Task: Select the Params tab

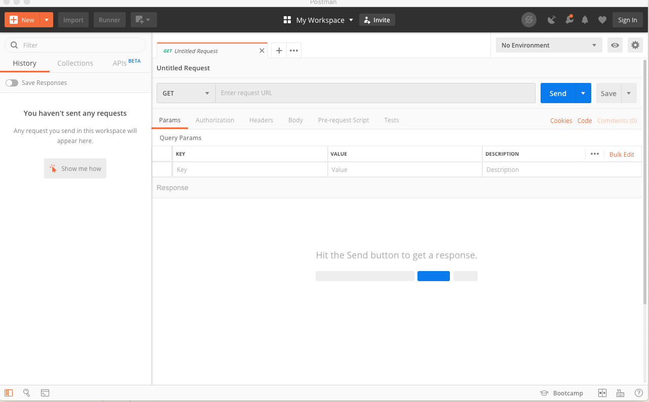Action: coord(170,120)
